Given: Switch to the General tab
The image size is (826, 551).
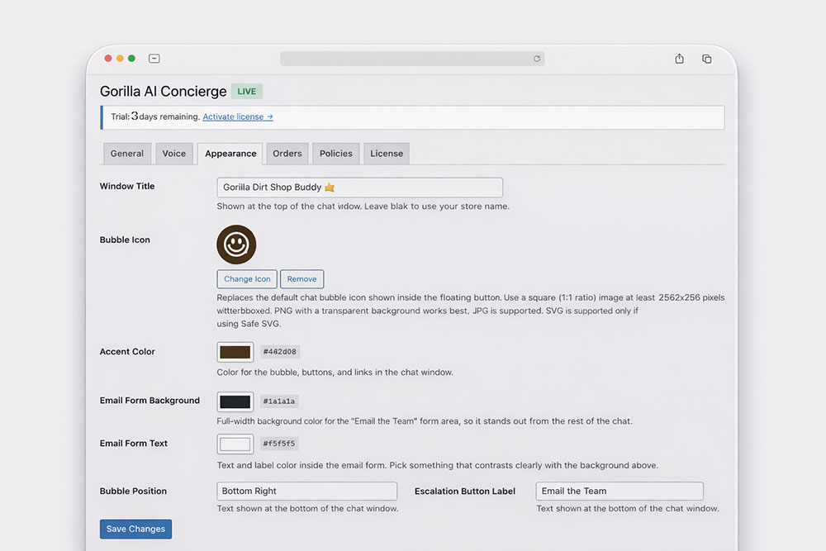Looking at the screenshot, I should [127, 154].
